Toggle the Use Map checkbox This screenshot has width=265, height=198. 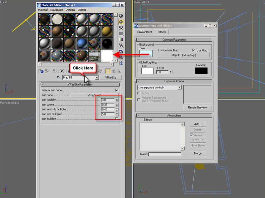click(194, 50)
